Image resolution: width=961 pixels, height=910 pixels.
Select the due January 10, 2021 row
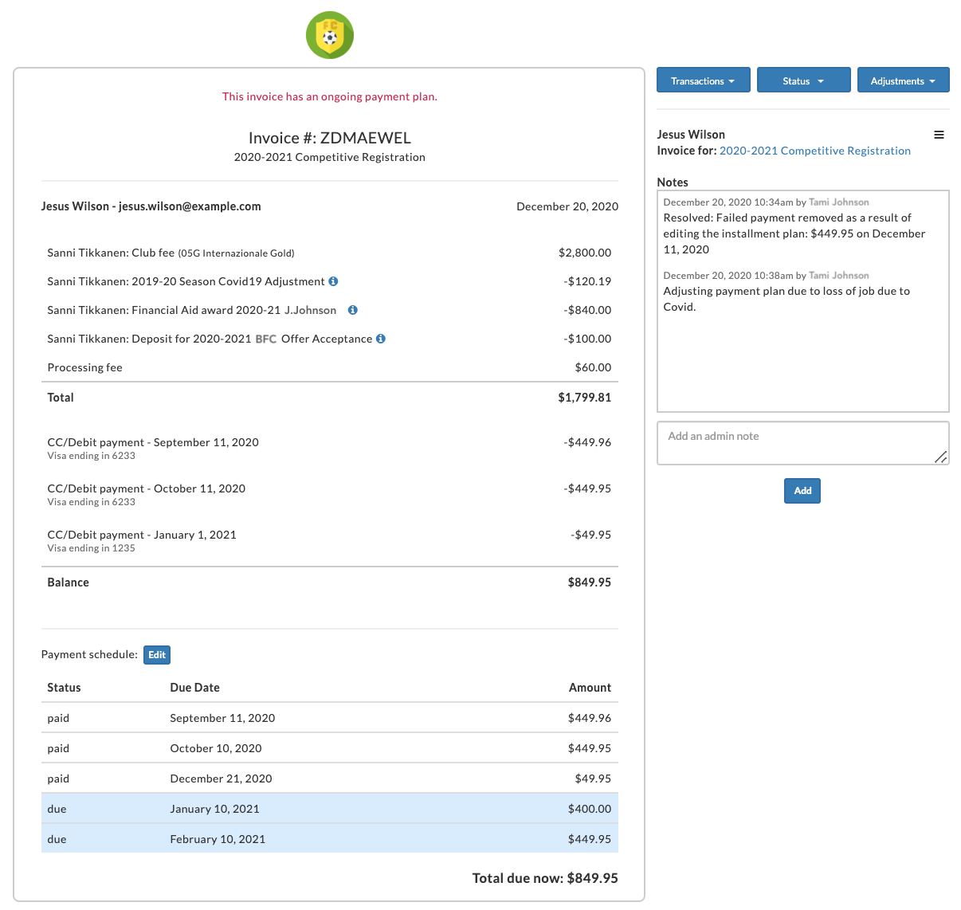(x=330, y=809)
